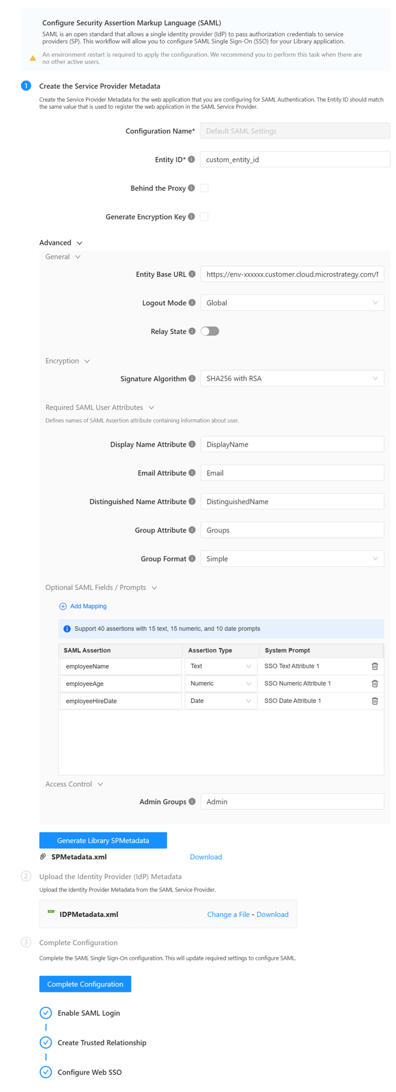Click the Entity Base URL input field
The image size is (396, 1092).
click(x=292, y=274)
